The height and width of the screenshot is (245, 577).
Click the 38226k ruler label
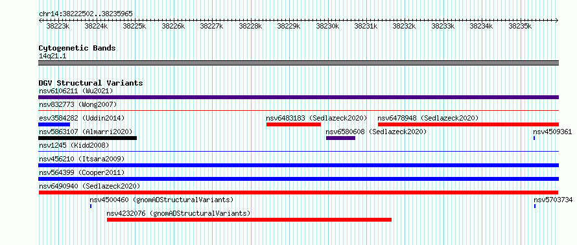[x=173, y=26]
